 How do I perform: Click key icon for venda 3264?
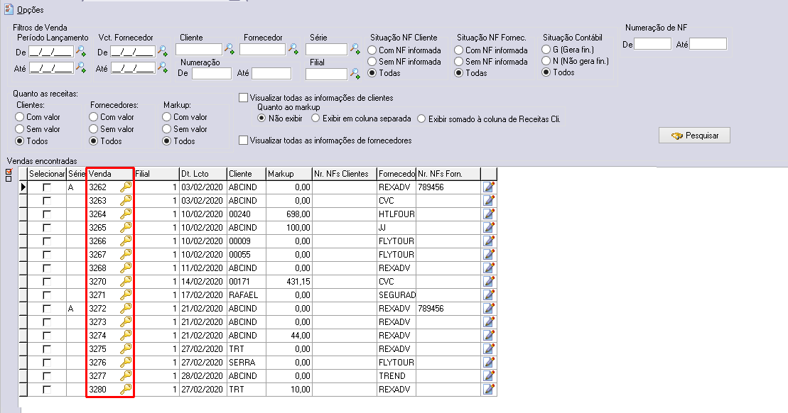point(126,214)
